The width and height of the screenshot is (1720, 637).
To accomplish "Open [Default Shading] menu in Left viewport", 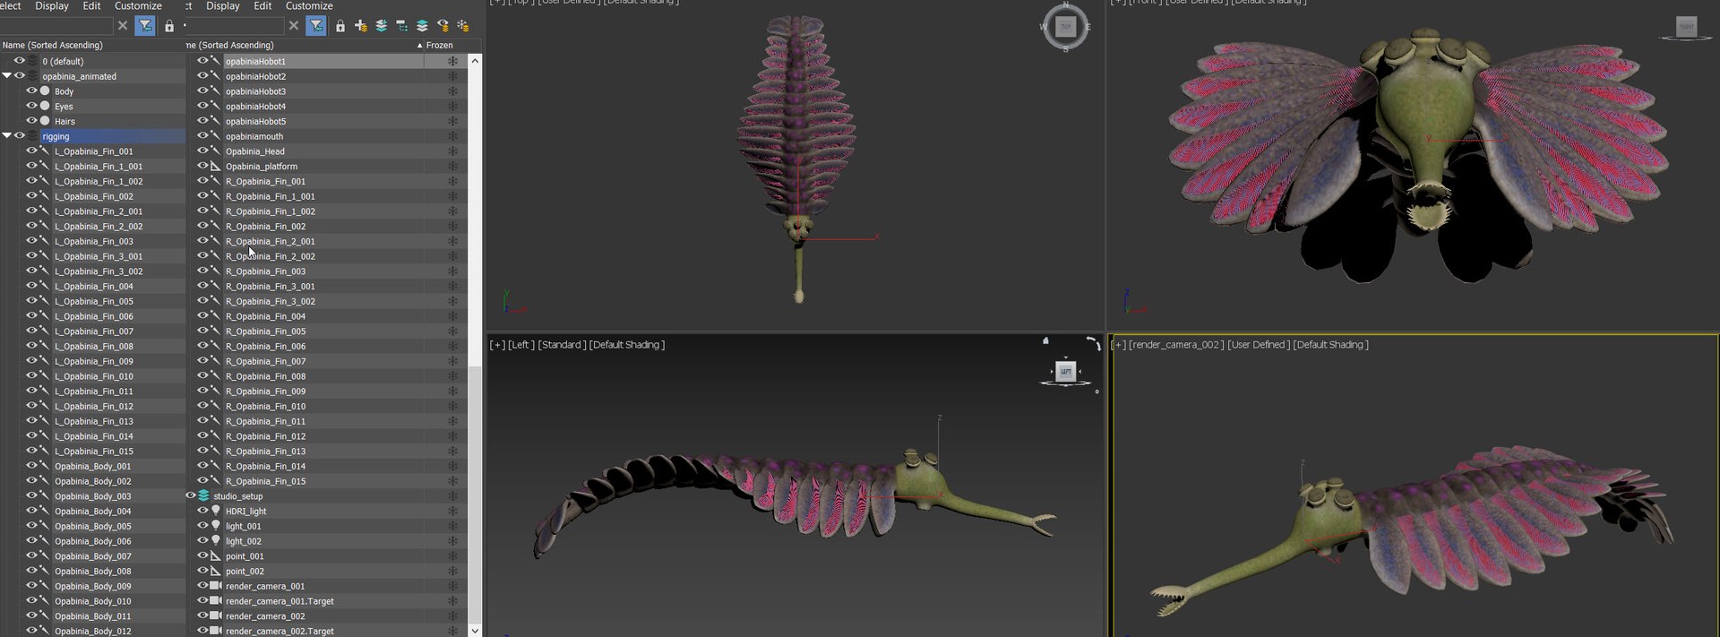I will 627,345.
